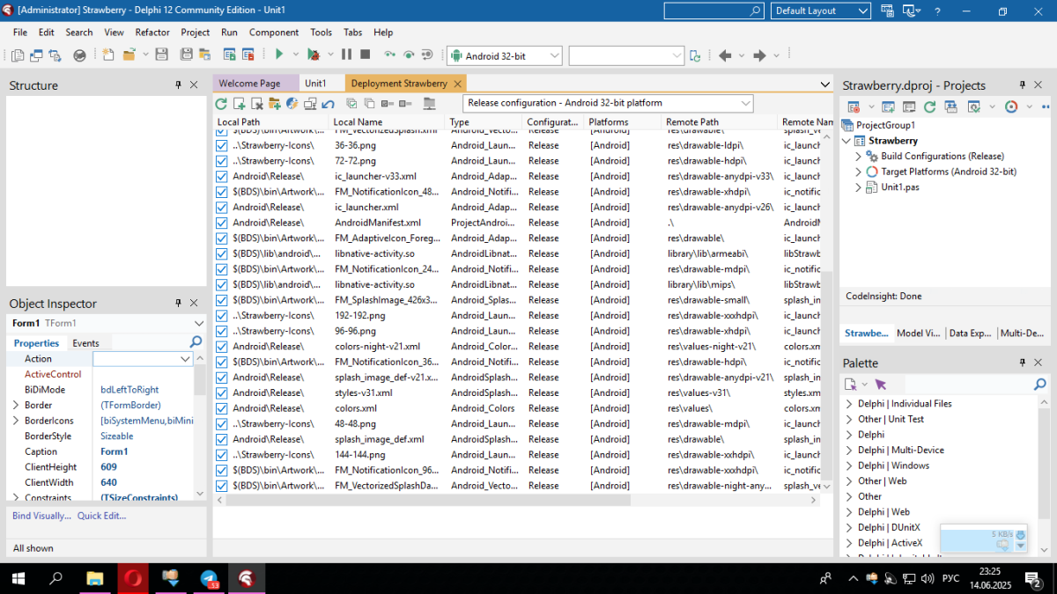Click Revert to Default blue arrow icon
Viewport: 1057px width, 594px height.
click(328, 103)
